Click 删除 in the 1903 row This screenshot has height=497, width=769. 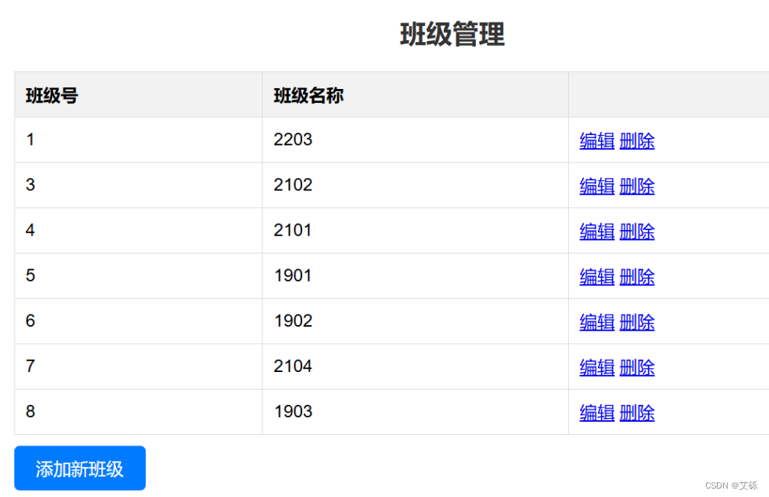pyautogui.click(x=637, y=413)
